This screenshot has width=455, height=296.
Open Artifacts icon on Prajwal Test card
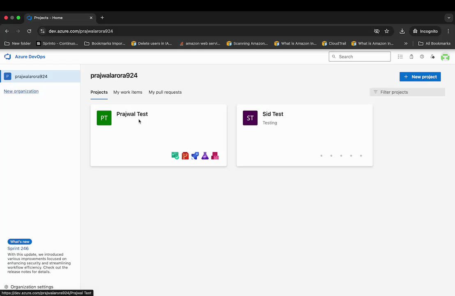(x=215, y=156)
